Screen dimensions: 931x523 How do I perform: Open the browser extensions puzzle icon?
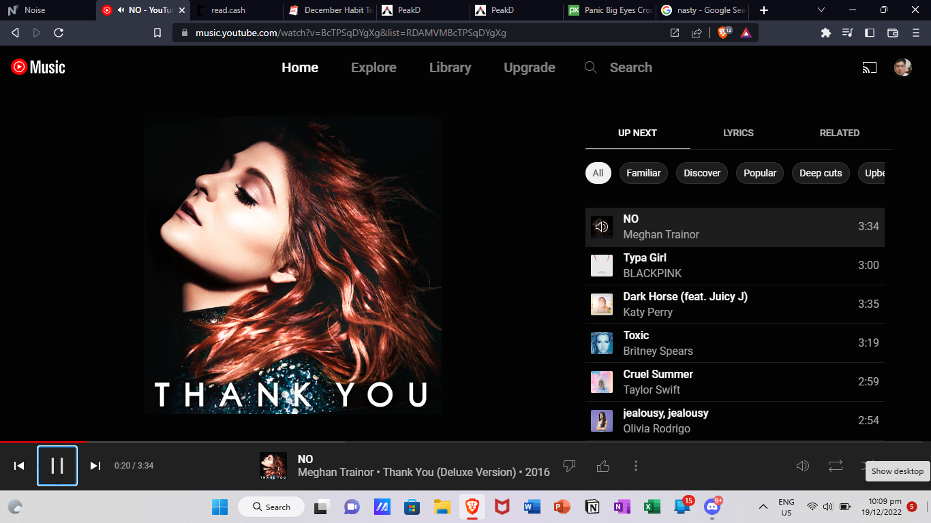pos(826,33)
